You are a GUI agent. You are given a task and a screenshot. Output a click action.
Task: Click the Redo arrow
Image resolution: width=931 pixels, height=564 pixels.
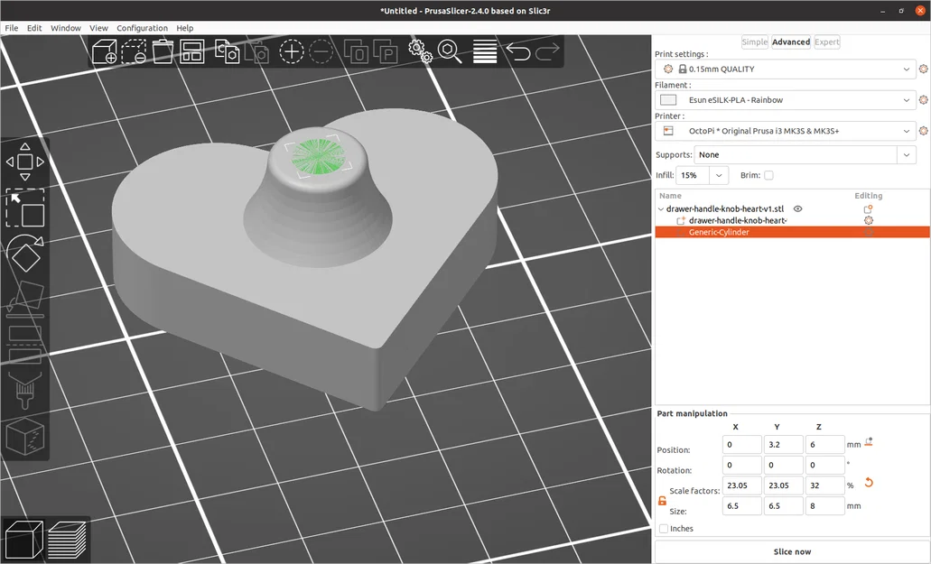pos(547,51)
